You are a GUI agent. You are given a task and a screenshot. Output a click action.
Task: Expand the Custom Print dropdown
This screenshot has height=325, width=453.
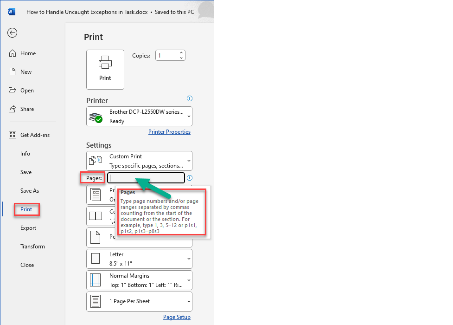click(139, 161)
